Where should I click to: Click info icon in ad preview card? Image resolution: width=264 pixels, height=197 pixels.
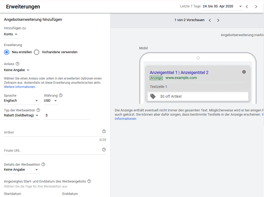244,72
